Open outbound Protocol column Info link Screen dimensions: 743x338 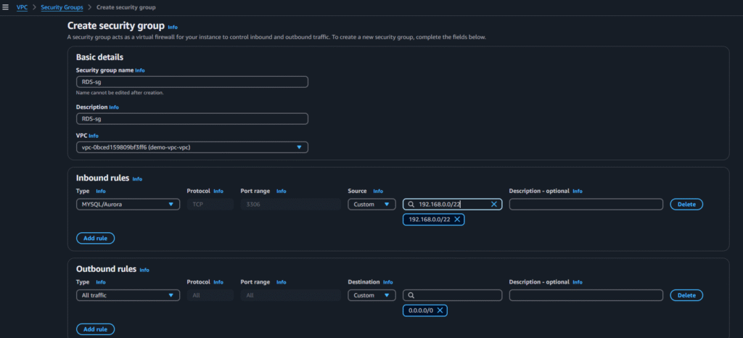[218, 282]
